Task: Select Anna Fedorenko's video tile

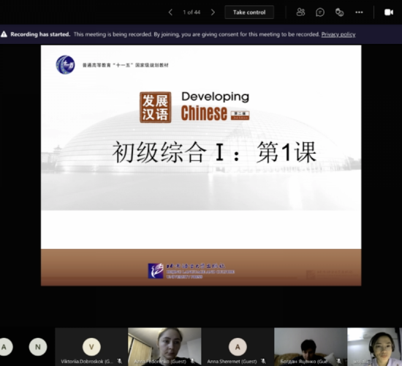Action: [164, 347]
